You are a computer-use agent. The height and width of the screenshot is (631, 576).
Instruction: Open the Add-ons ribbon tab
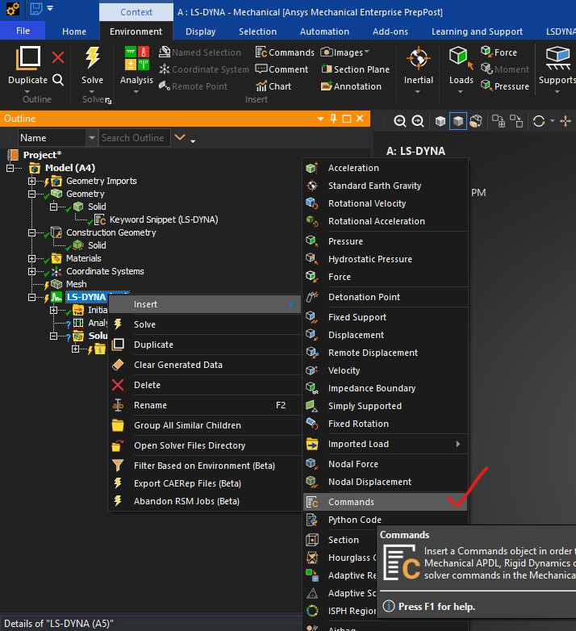390,31
